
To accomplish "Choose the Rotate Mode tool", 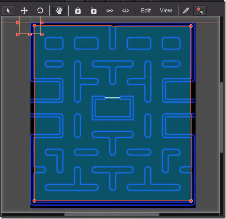I will coord(40,11).
